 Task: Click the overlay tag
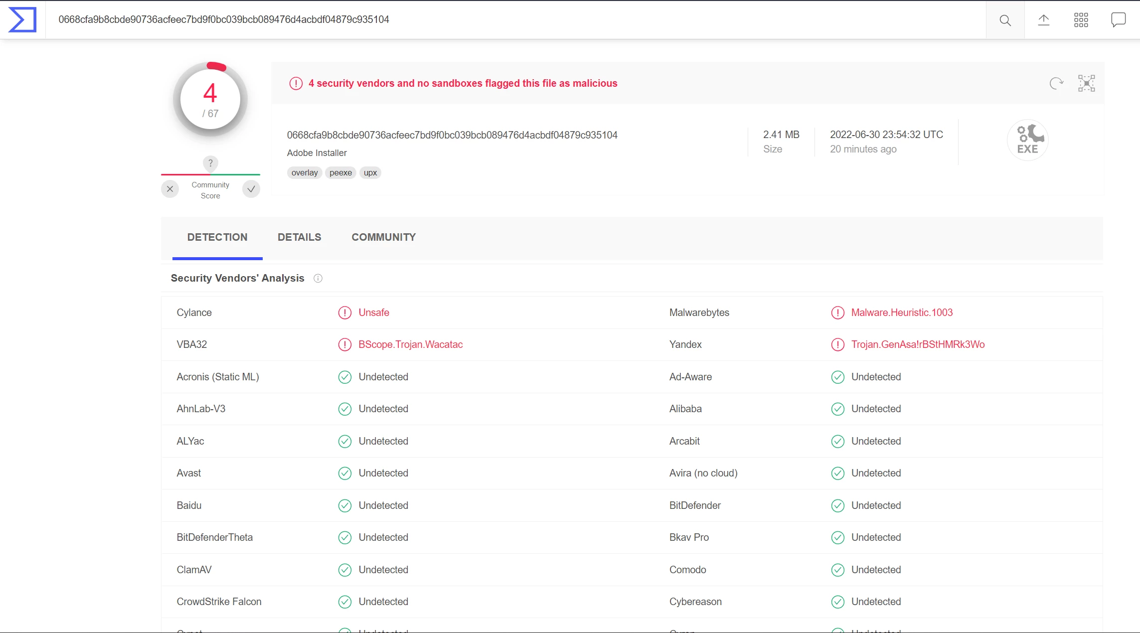point(305,173)
